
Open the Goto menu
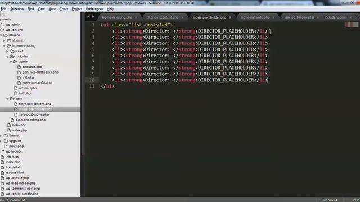[x=52, y=9]
